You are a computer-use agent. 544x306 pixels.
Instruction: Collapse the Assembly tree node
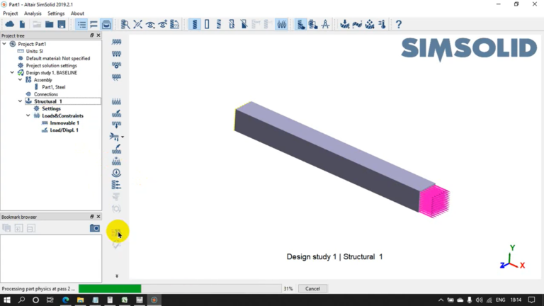coord(20,80)
